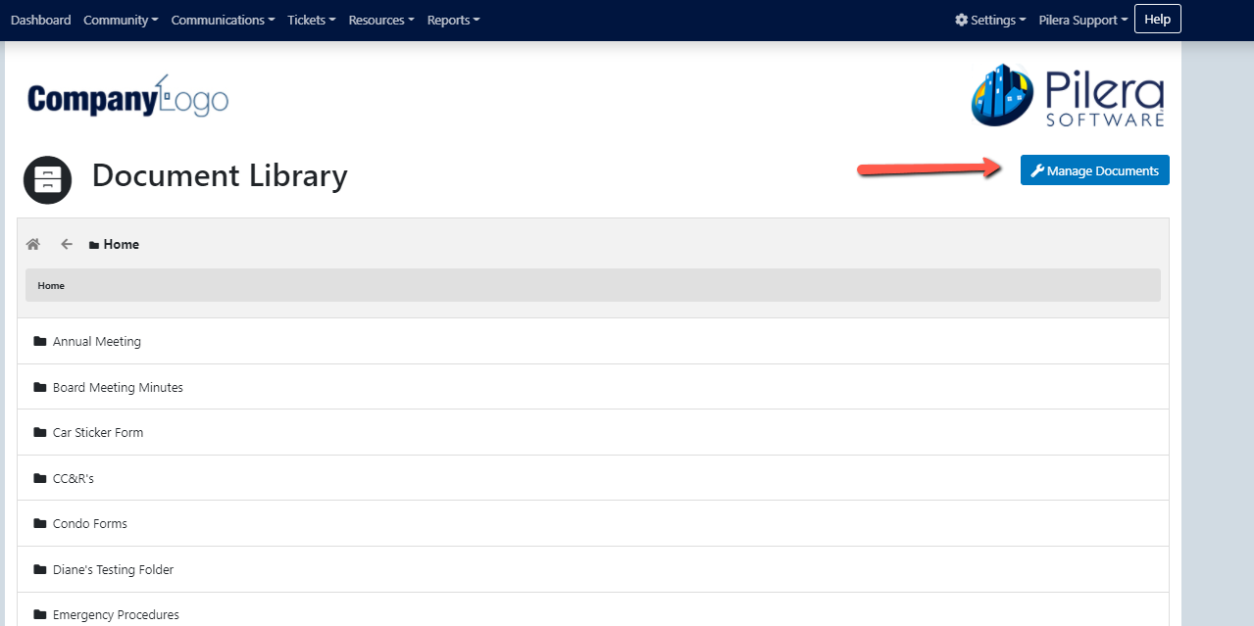
Task: Click the Document Library file cabinet icon
Action: pyautogui.click(x=48, y=179)
